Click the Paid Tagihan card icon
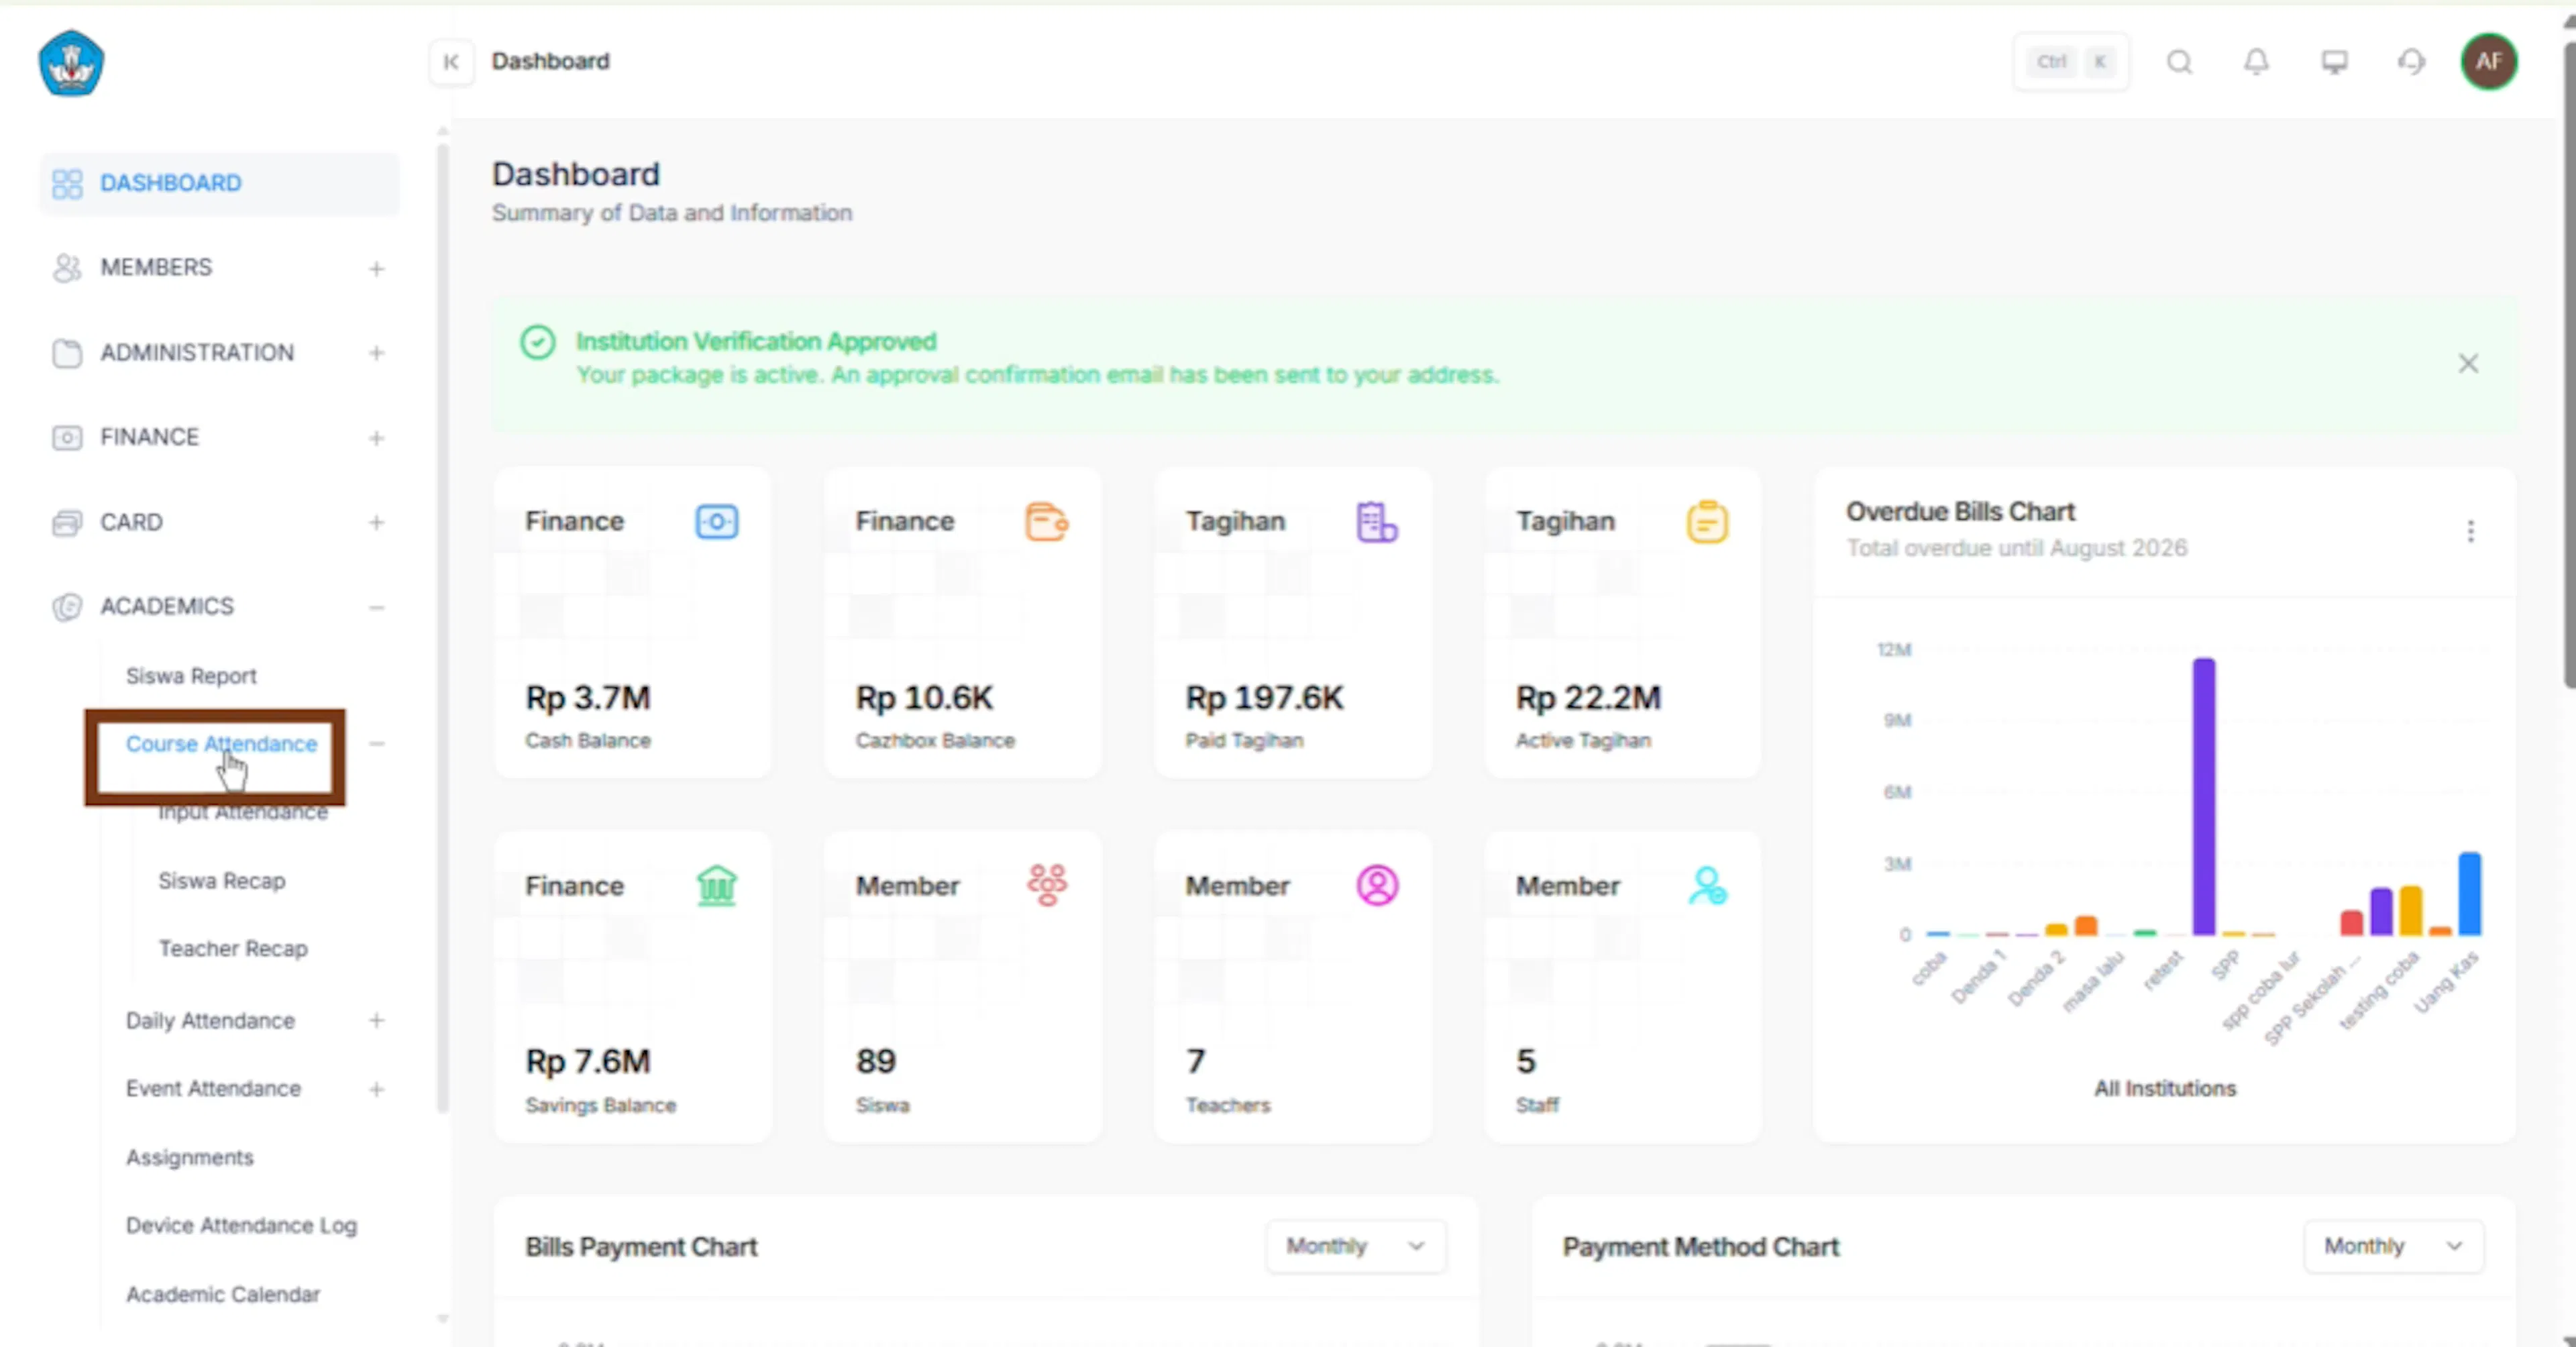The height and width of the screenshot is (1347, 2576). click(1376, 521)
